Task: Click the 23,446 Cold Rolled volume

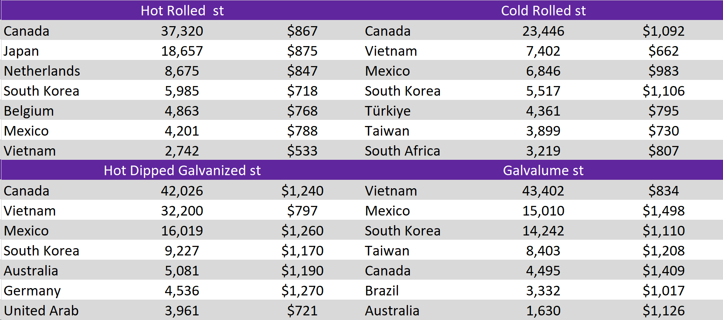Action: pyautogui.click(x=543, y=31)
